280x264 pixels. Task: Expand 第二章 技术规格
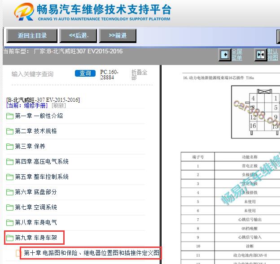click(36, 131)
